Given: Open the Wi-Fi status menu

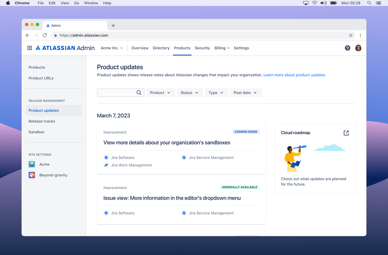Looking at the screenshot, I should tap(315, 3).
